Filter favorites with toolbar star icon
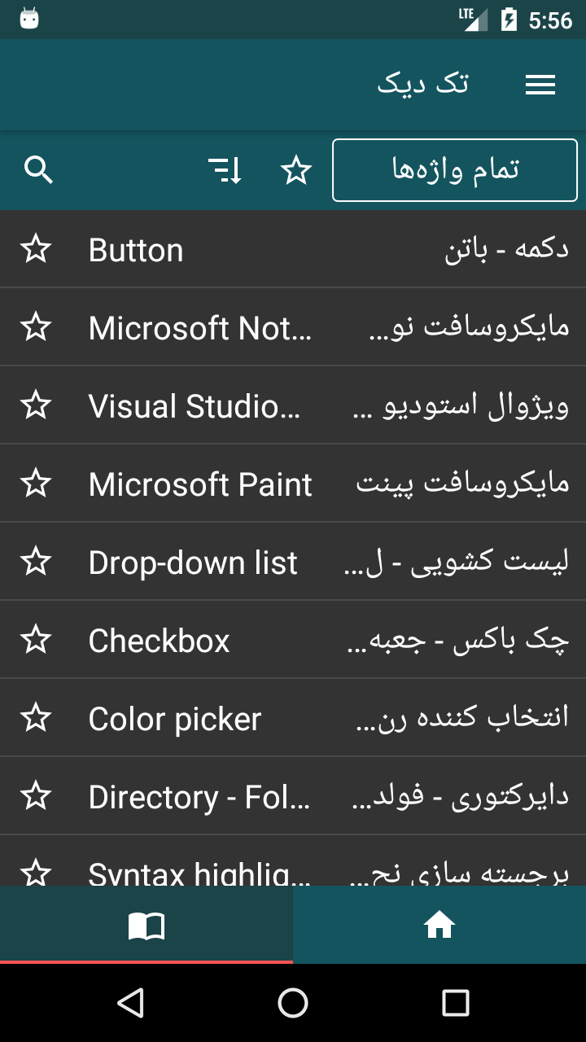 pyautogui.click(x=296, y=170)
